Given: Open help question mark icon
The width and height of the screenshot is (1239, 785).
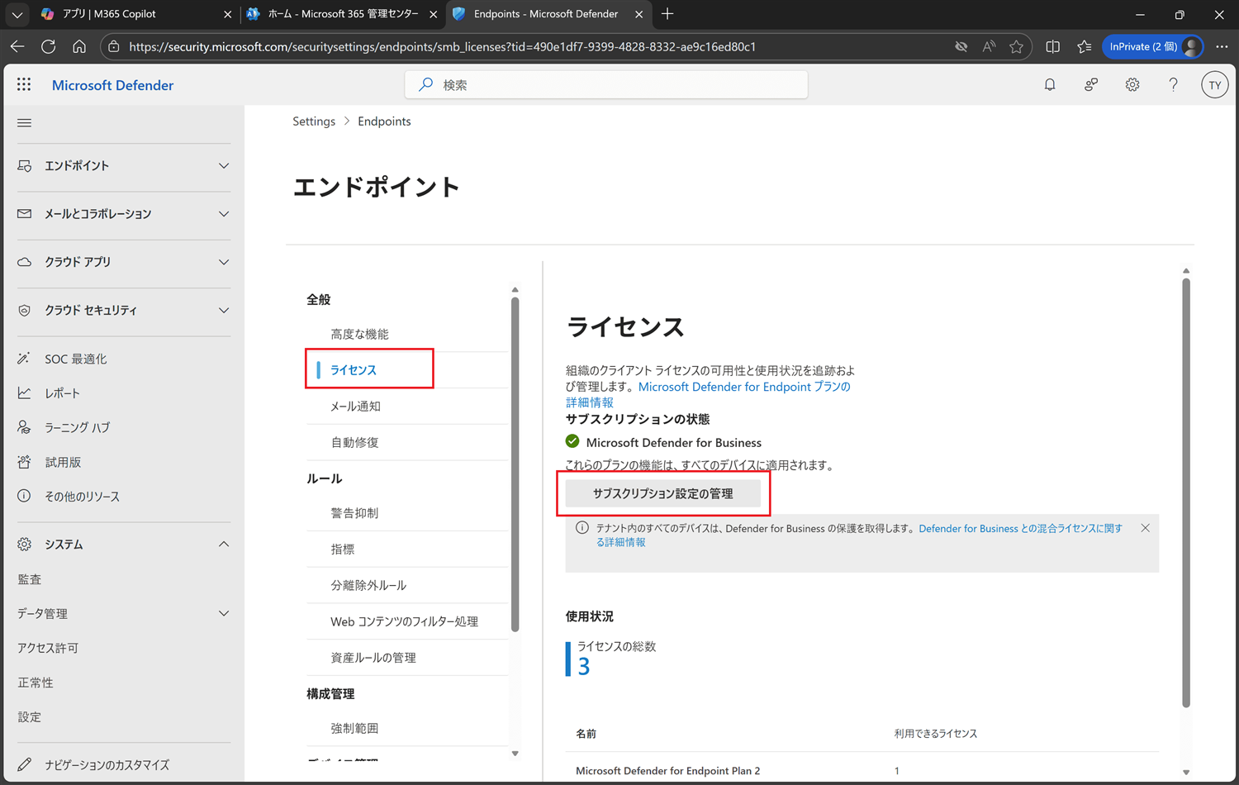Looking at the screenshot, I should (x=1173, y=84).
